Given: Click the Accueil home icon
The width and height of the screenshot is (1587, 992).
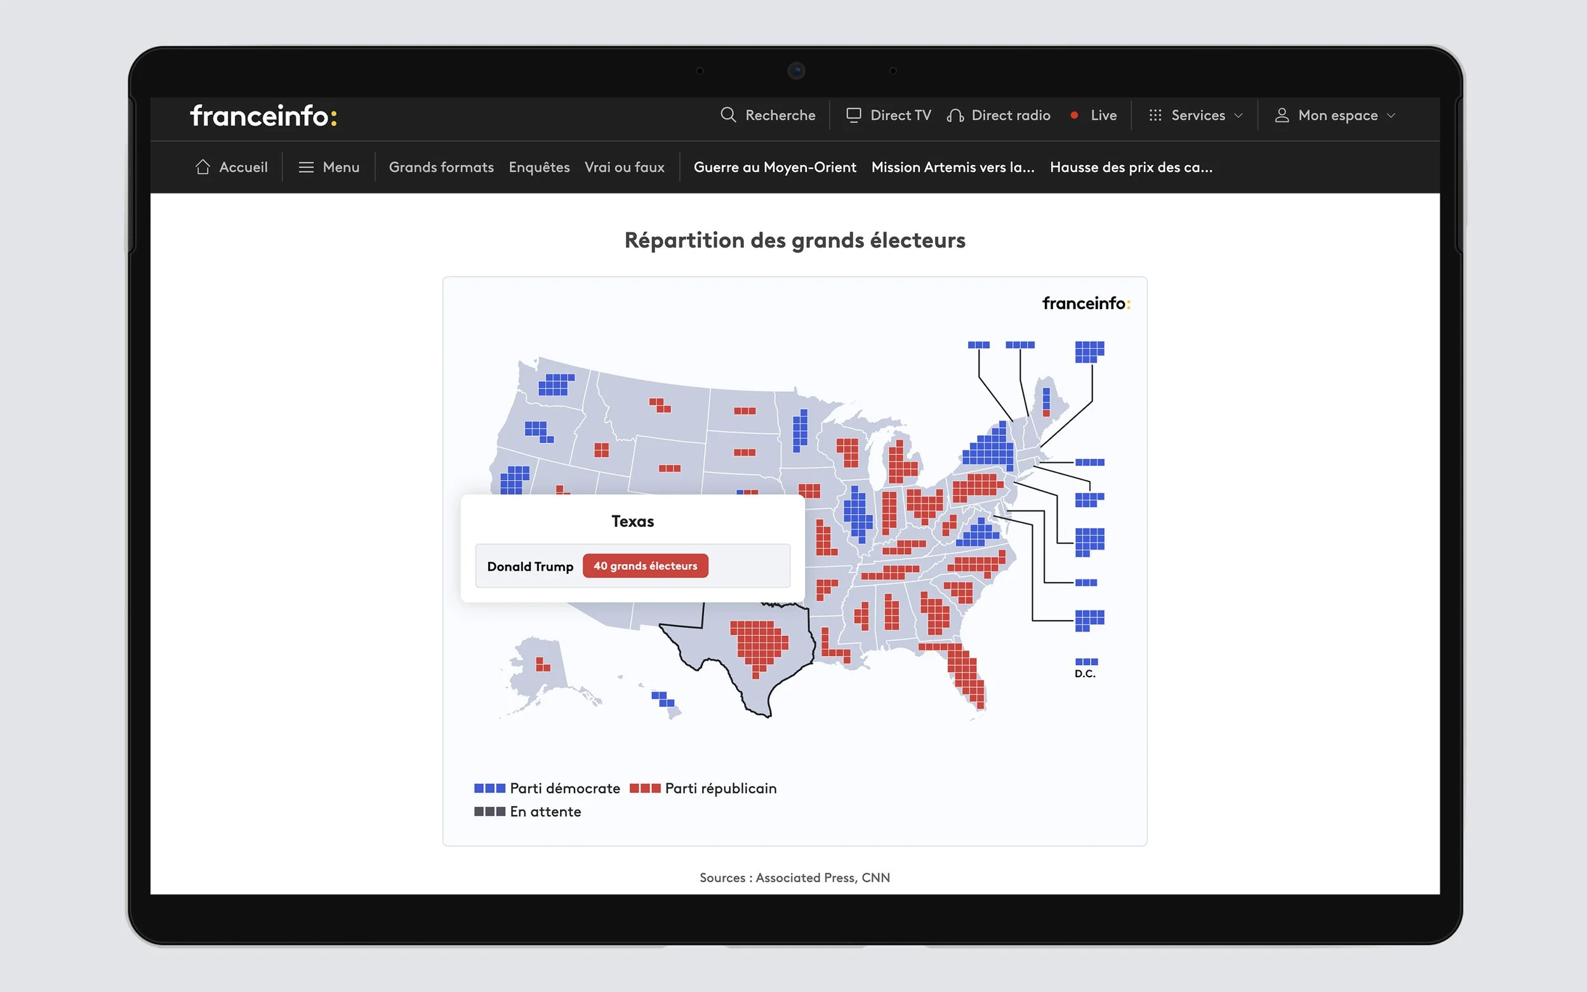Looking at the screenshot, I should coord(203,167).
